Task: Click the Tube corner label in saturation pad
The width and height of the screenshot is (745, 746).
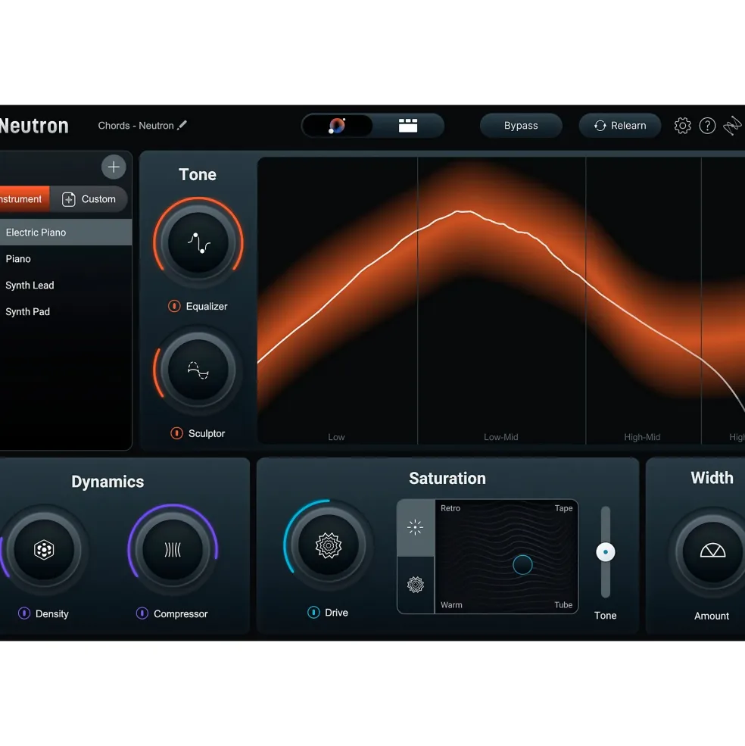Action: tap(563, 604)
